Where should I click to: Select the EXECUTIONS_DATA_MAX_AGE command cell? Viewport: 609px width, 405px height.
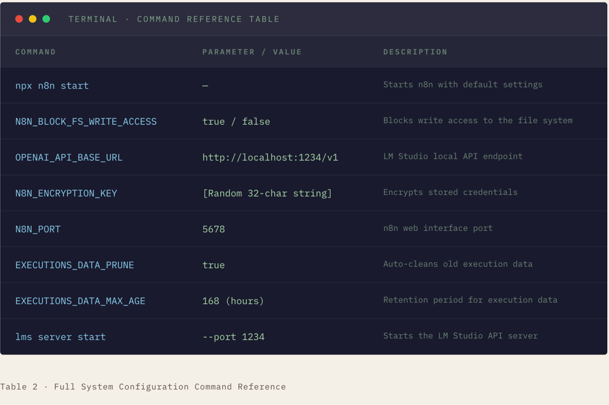(80, 301)
